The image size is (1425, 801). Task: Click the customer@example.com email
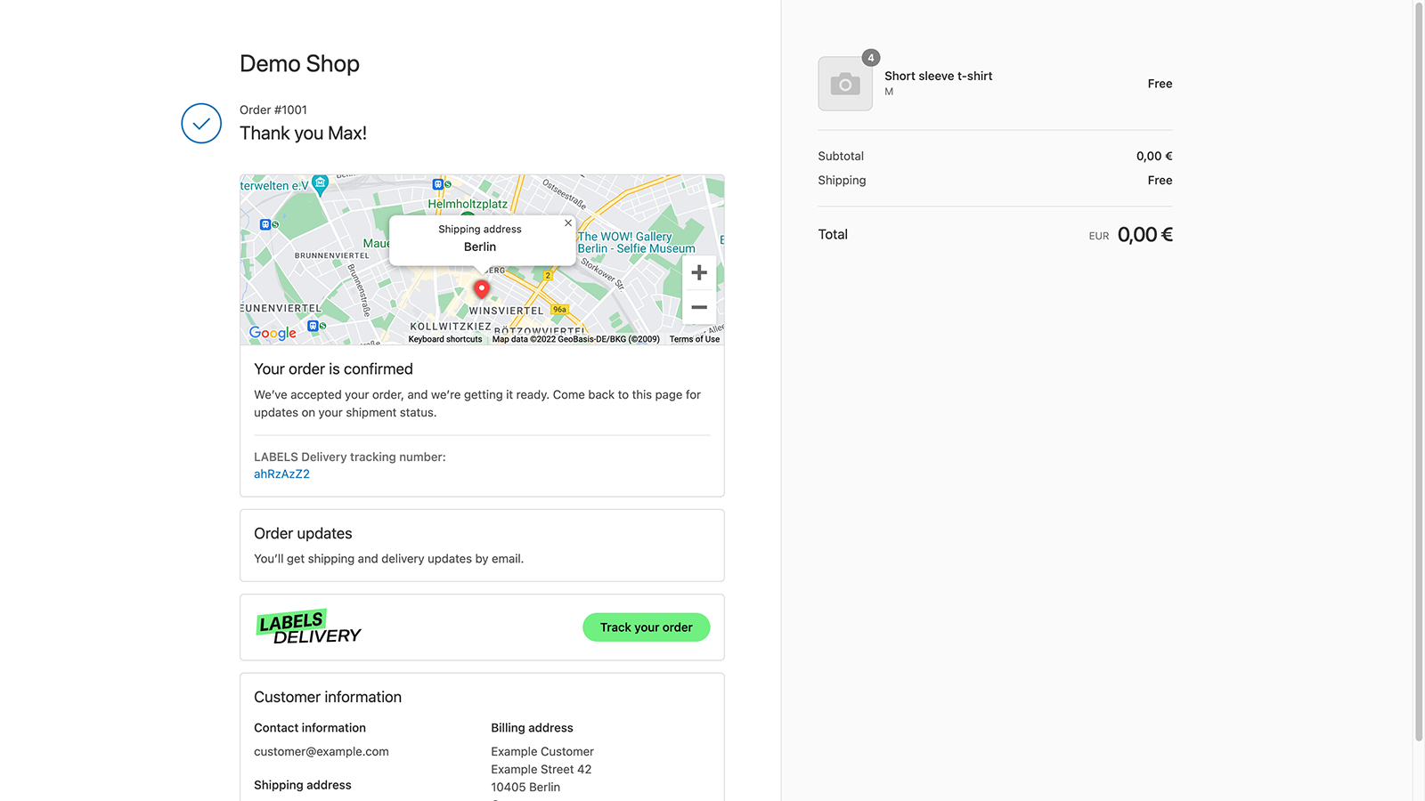click(322, 751)
